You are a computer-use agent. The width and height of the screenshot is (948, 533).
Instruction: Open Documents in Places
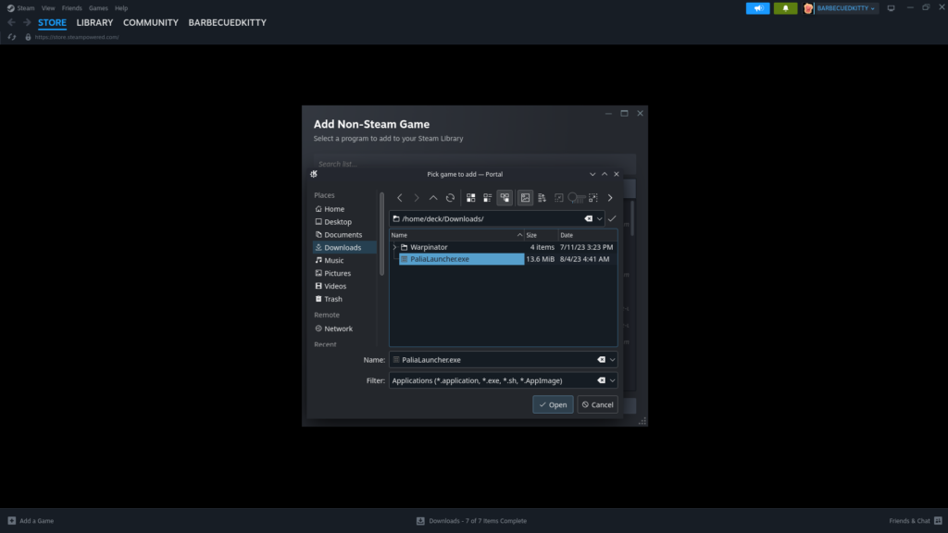(x=344, y=234)
